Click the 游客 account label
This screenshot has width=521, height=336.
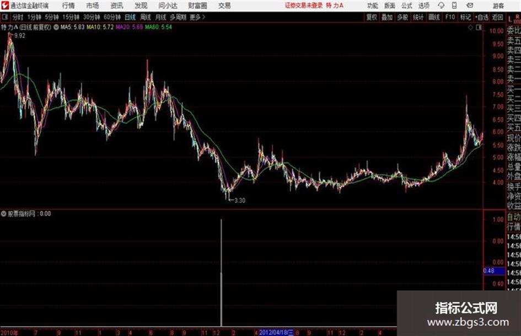498,6
